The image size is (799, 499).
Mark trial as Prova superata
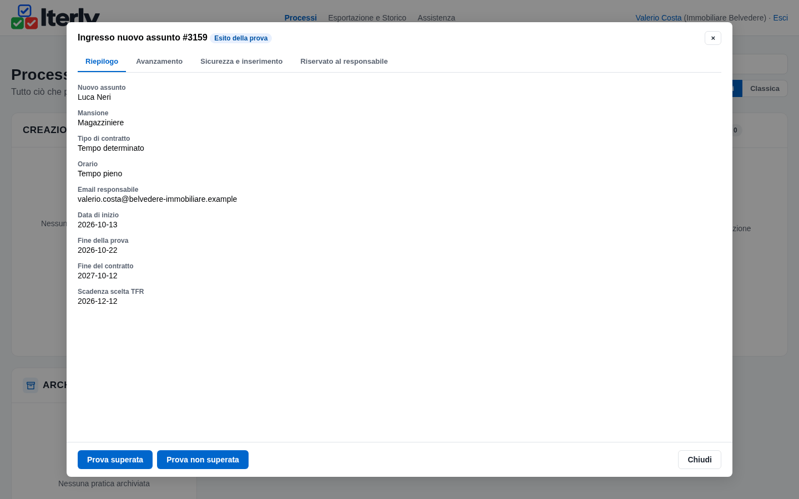(x=115, y=460)
